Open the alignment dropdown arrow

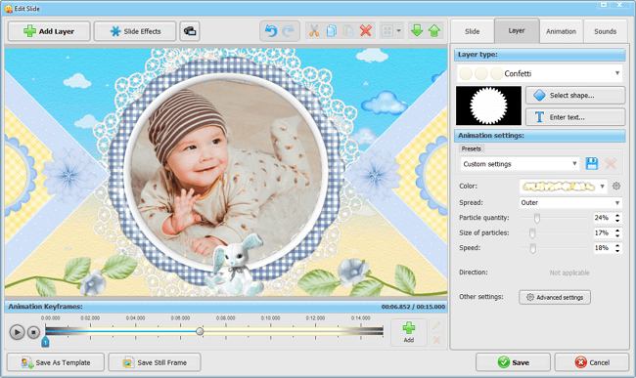click(398, 30)
